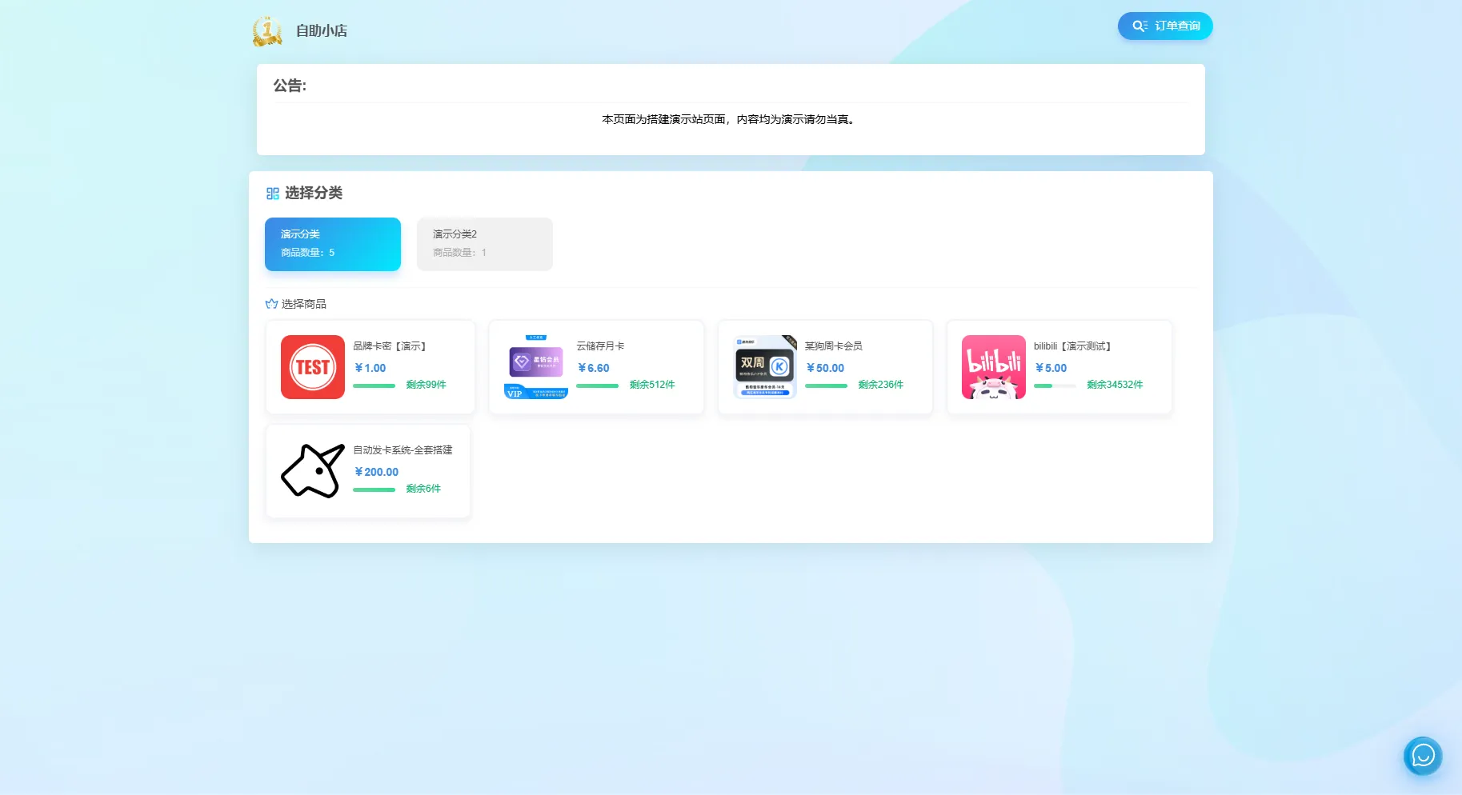This screenshot has height=795, width=1462.
Task: Switch to the 演示分类2 category
Action: [484, 244]
